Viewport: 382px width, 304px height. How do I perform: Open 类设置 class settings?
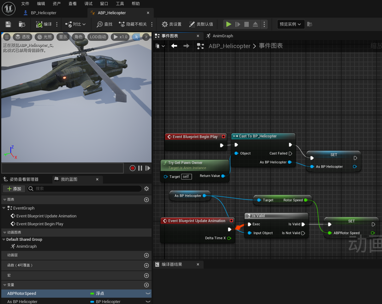tap(172, 24)
